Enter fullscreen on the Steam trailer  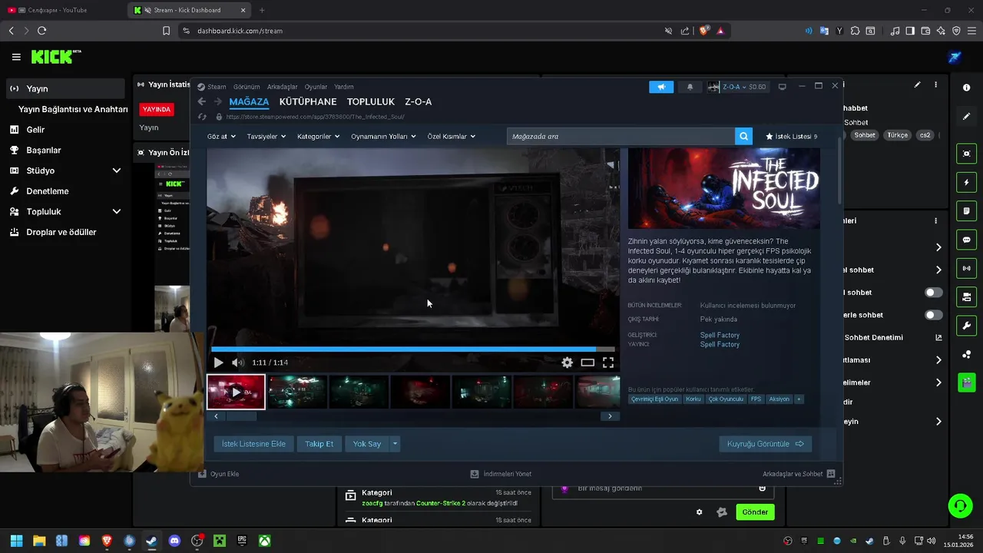click(608, 363)
